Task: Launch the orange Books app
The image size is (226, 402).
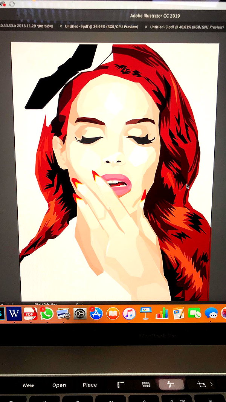Action: click(x=113, y=313)
